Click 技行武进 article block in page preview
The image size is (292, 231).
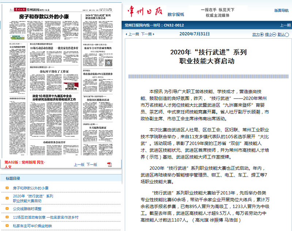[98, 27]
